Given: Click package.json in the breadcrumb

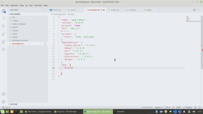Looking at the screenshot, I should [59, 14].
